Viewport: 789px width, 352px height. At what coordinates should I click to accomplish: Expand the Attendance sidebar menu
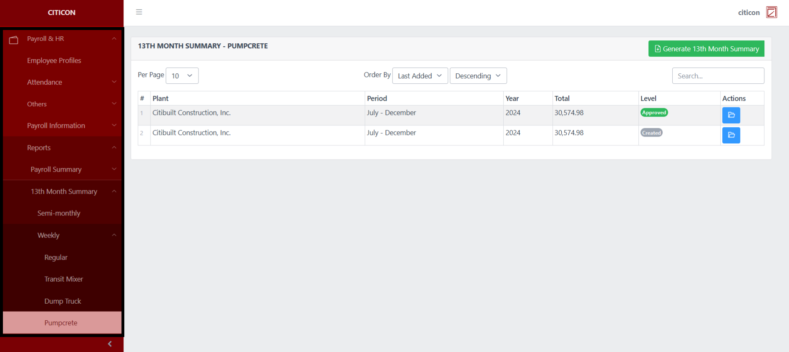tap(63, 82)
